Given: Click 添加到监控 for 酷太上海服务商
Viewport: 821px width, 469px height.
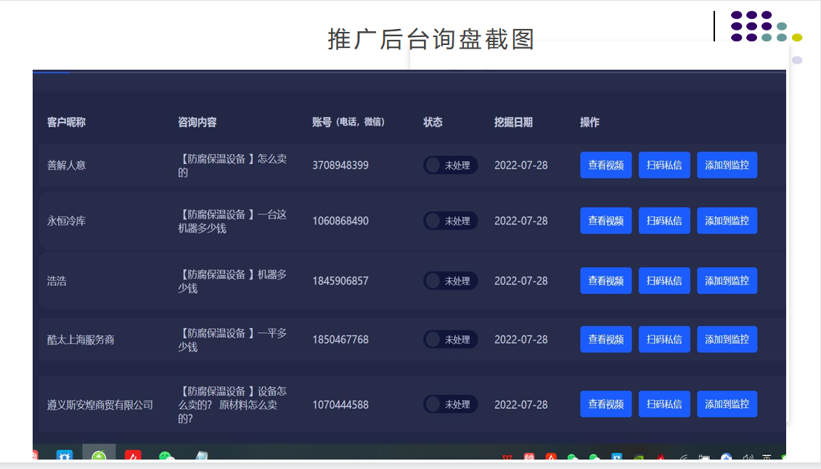Looking at the screenshot, I should tap(727, 340).
